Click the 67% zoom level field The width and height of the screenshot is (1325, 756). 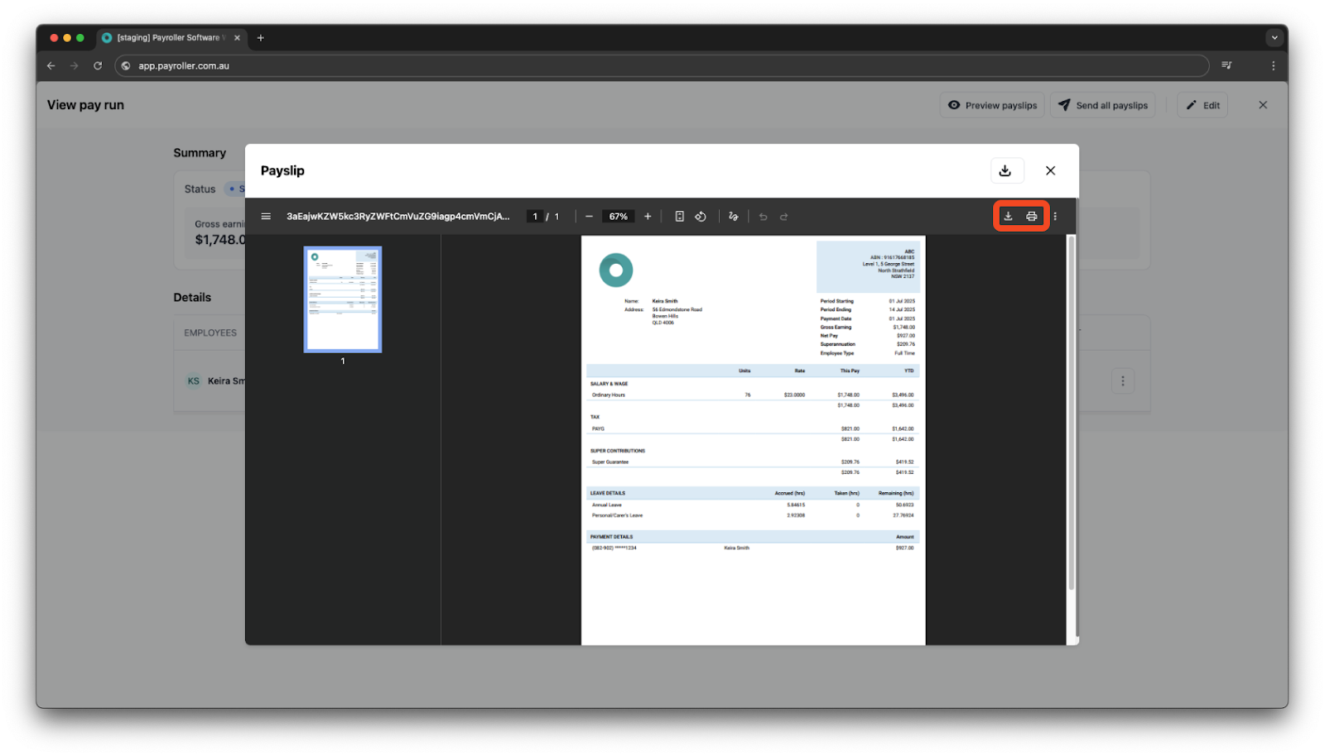[619, 217]
